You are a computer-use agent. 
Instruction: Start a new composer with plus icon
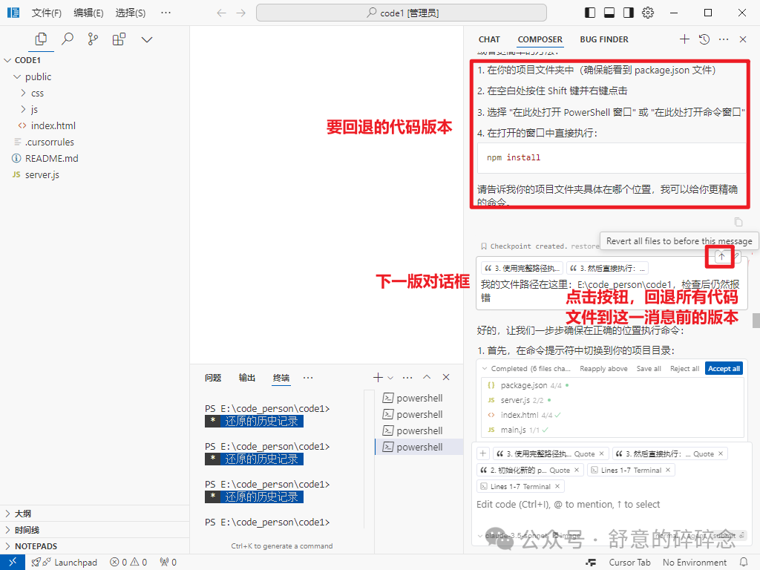684,39
